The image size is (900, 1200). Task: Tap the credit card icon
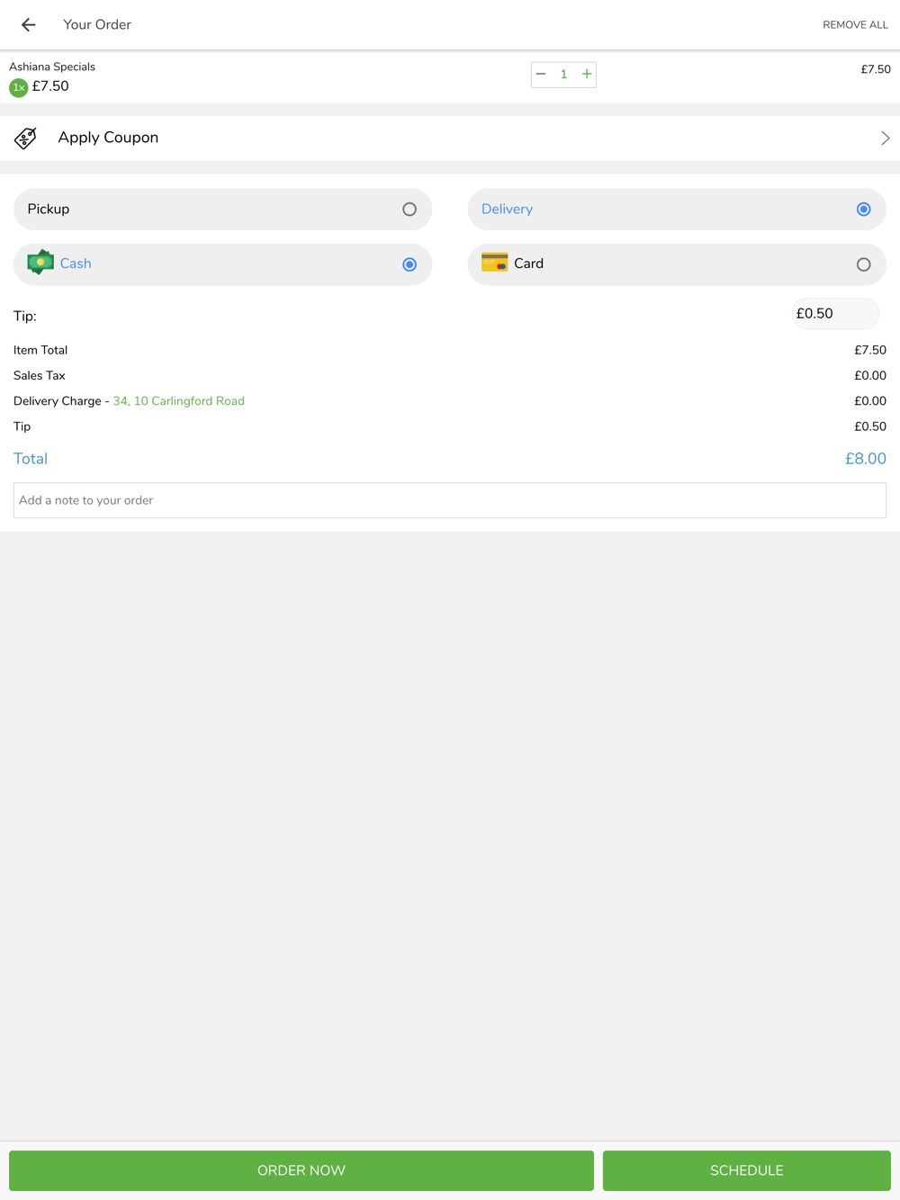tap(494, 263)
